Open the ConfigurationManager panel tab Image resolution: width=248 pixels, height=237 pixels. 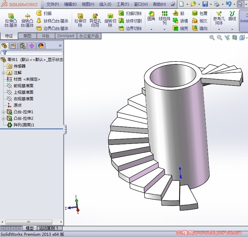23,46
